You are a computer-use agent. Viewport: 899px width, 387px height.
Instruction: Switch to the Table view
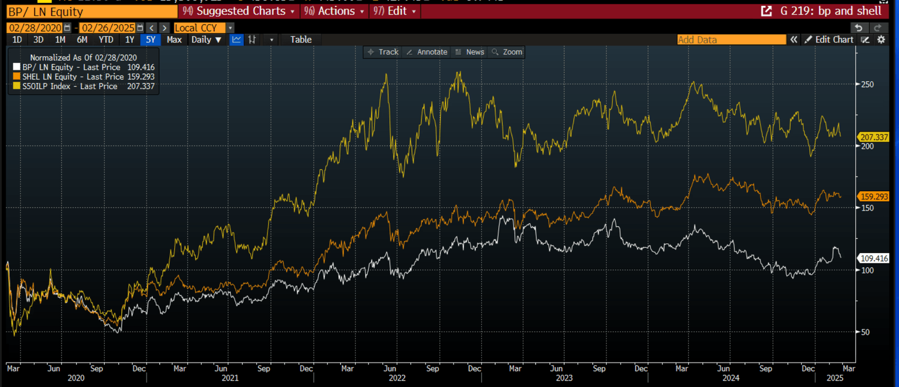(301, 40)
